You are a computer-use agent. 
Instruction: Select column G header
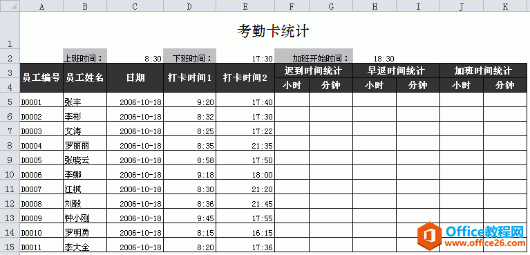click(331, 6)
